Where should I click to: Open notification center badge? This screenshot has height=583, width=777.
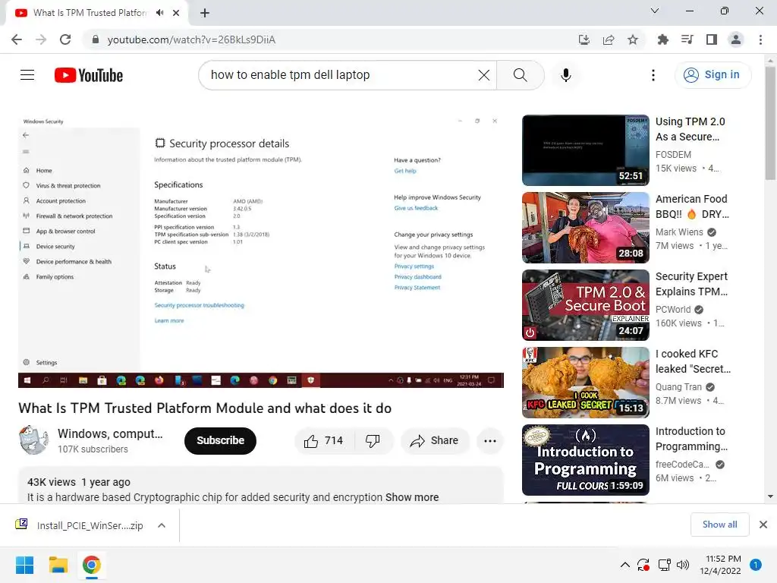(756, 565)
